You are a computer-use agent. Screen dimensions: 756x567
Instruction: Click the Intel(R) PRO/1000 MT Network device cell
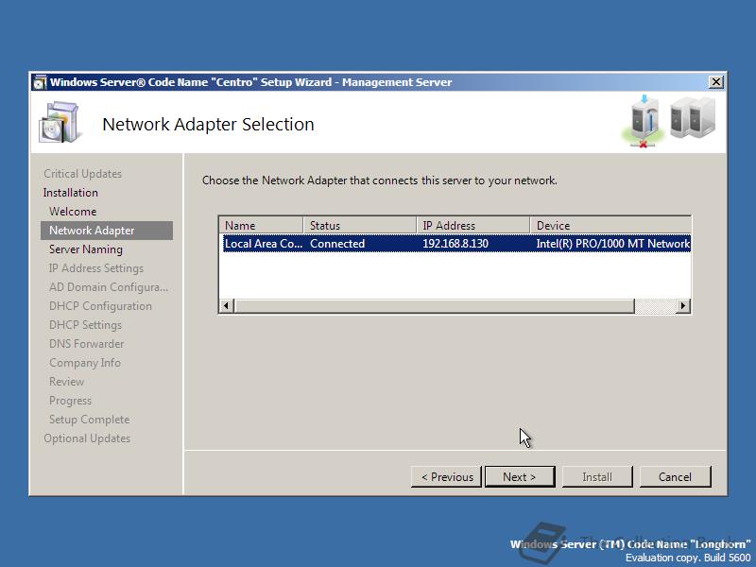612,244
